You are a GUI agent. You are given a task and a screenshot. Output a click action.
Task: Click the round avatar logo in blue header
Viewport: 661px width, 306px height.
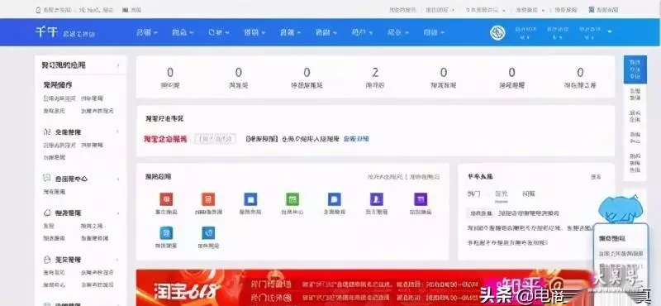click(x=497, y=32)
